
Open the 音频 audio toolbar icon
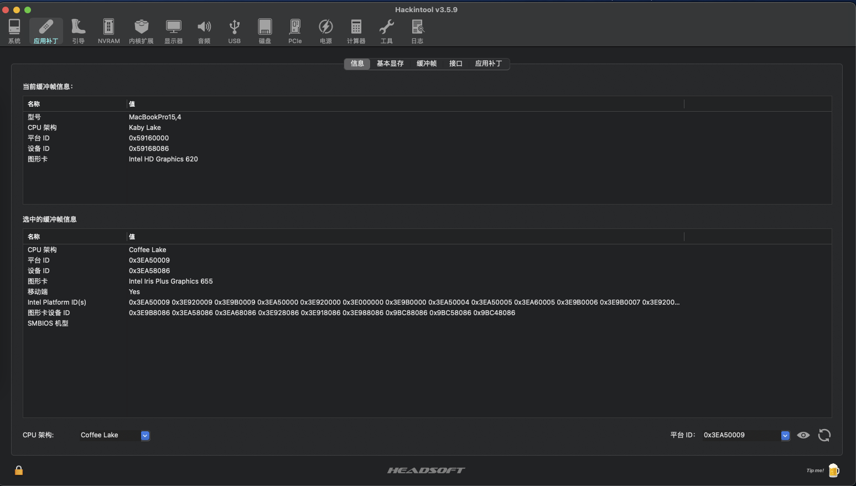[204, 32]
